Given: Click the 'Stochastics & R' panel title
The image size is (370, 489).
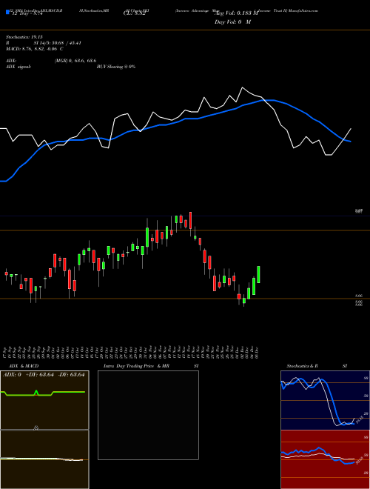Looking at the screenshot, I should [302, 366].
